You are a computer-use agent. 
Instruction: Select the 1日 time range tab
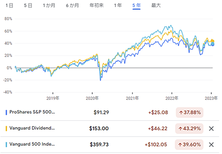point(9,6)
